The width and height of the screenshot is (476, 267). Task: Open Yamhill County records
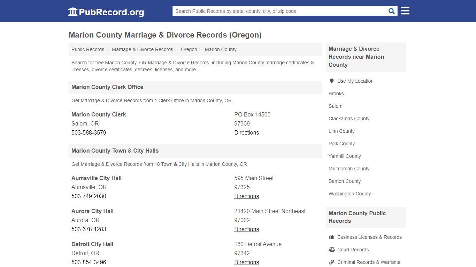tap(345, 156)
